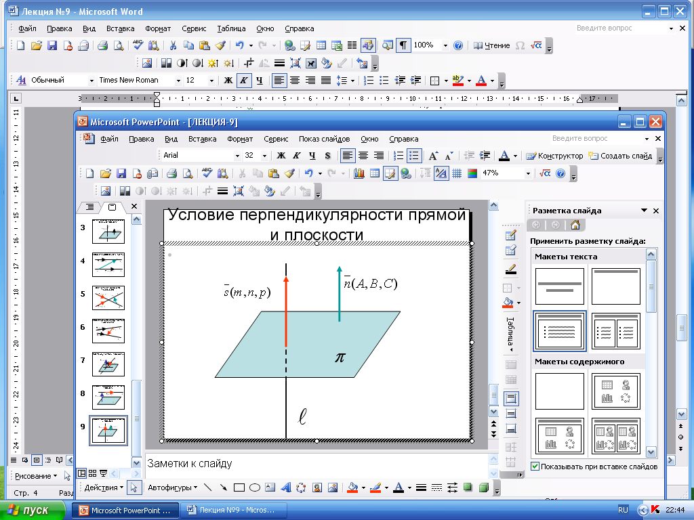This screenshot has width=694, height=520.
Task: Click Spelling check icon in Word toolbar
Action: [138, 45]
